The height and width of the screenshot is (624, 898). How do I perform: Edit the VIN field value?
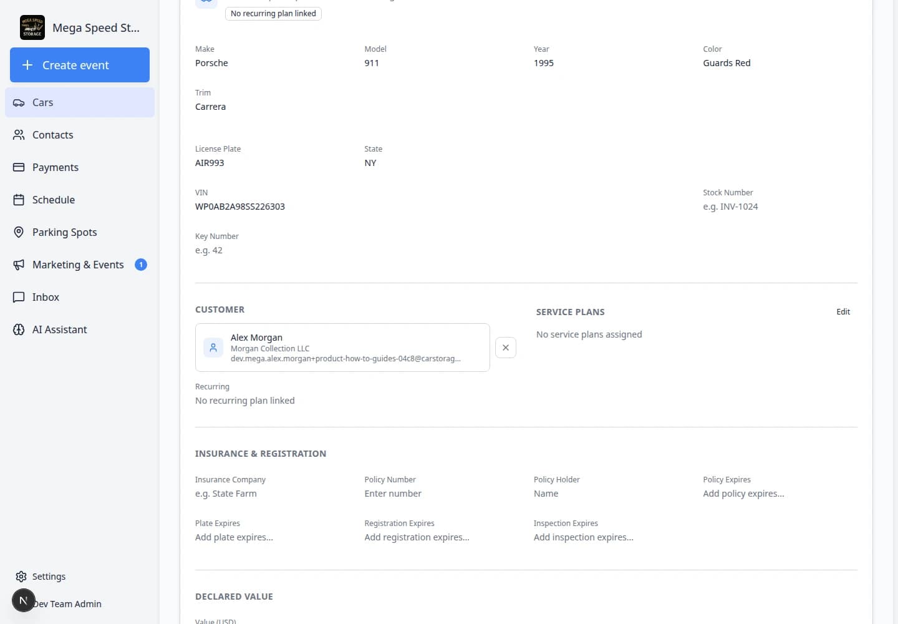[x=240, y=207]
